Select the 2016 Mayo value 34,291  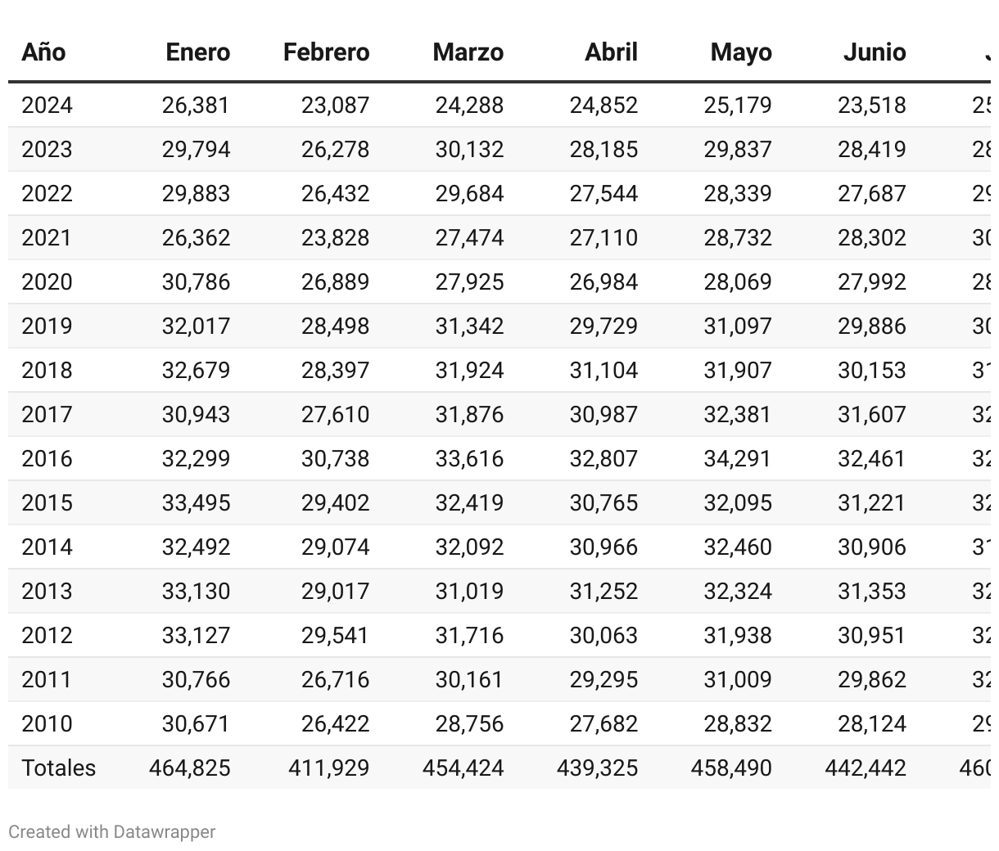point(737,459)
